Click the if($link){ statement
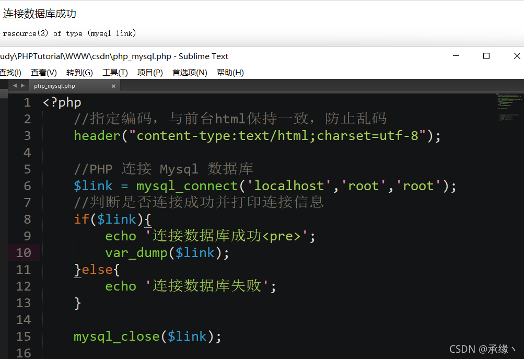 click(x=113, y=219)
